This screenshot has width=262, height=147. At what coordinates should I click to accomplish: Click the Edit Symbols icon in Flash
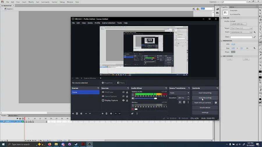tap(198, 9)
